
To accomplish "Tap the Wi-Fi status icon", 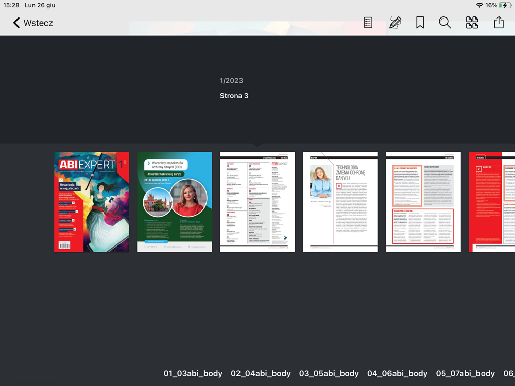I will [x=479, y=5].
